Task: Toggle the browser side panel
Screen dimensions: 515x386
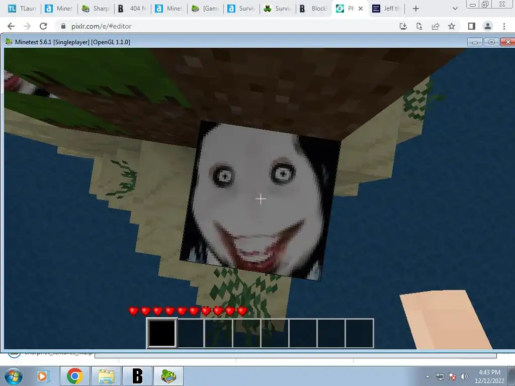Action: pyautogui.click(x=472, y=26)
